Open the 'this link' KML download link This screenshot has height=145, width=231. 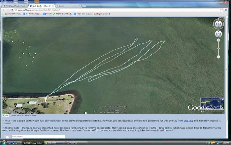click(188, 121)
